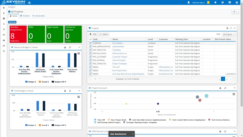Export the projects list
Screen dimensions: 243x137
point(104,34)
